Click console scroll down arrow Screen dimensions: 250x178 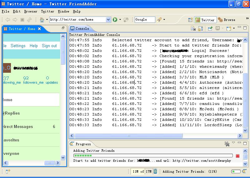coord(245,130)
